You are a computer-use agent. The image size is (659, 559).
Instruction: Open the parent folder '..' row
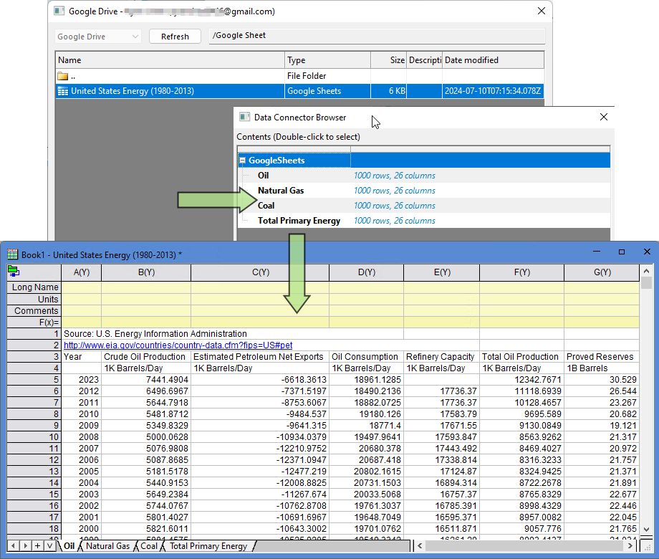[x=299, y=76]
